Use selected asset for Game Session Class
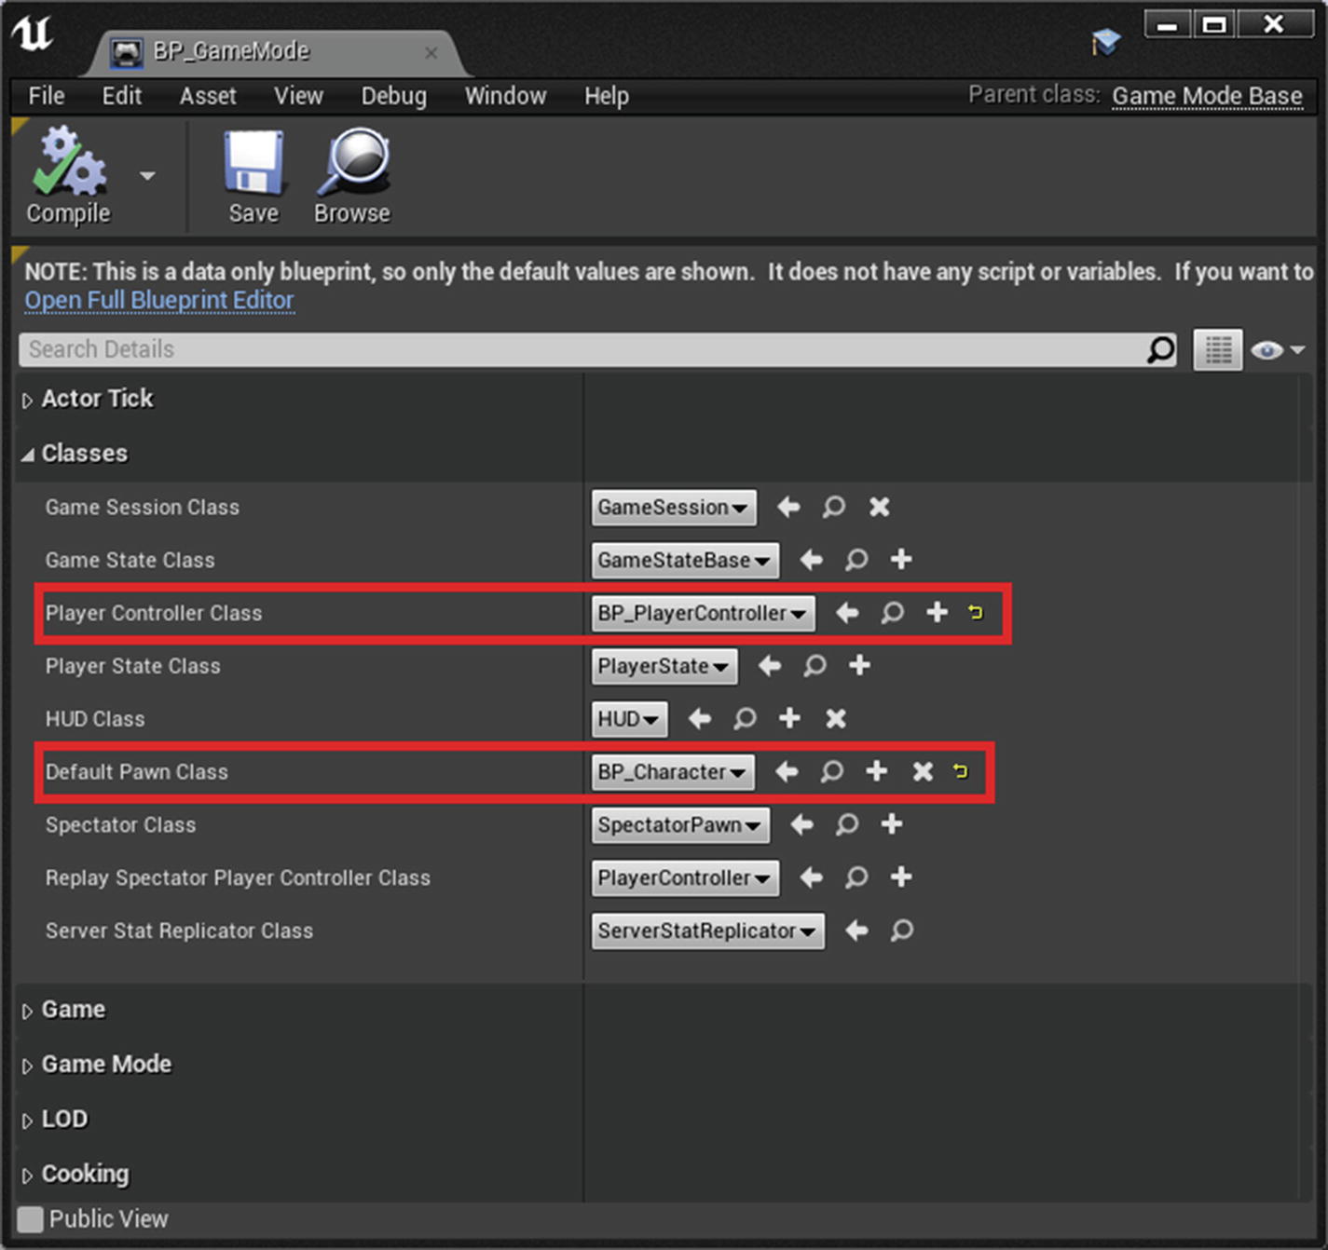Screen dimensions: 1328x1250 click(788, 507)
